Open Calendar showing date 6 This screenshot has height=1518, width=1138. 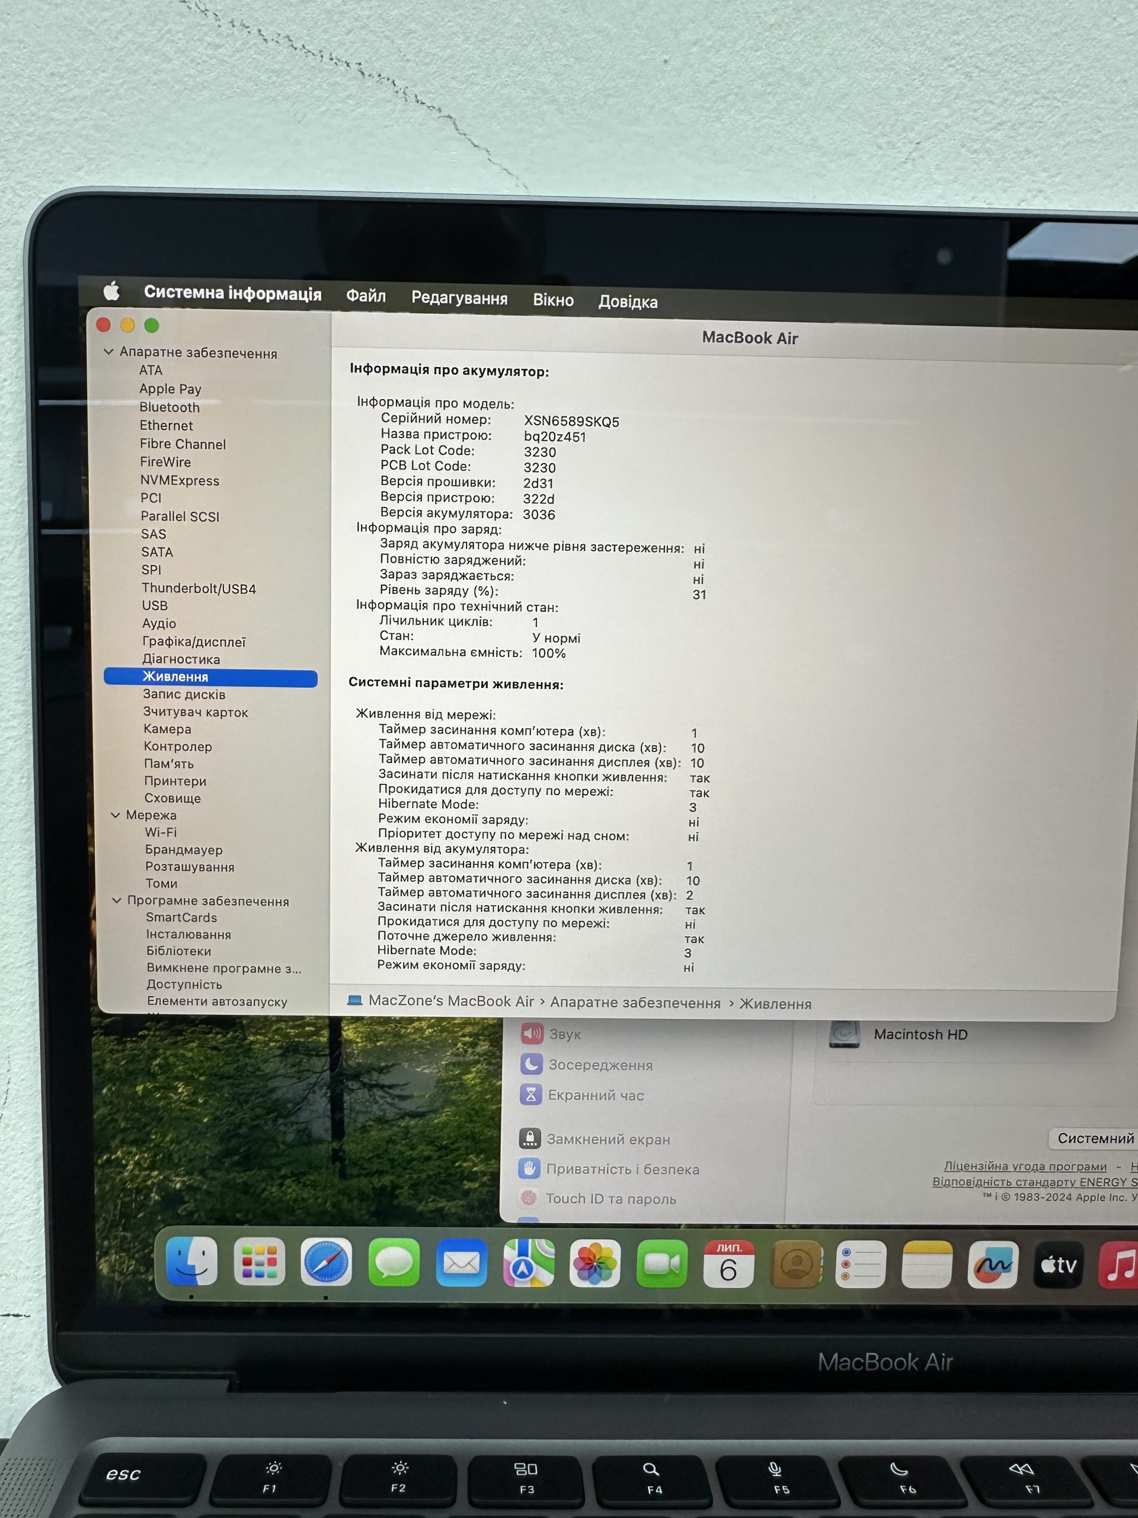(x=728, y=1264)
